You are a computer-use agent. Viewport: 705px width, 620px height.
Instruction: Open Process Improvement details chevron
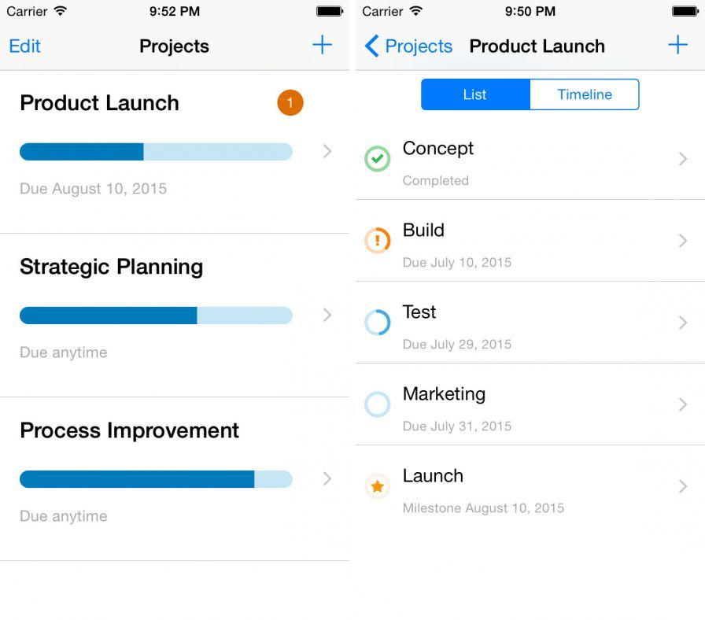(x=327, y=479)
